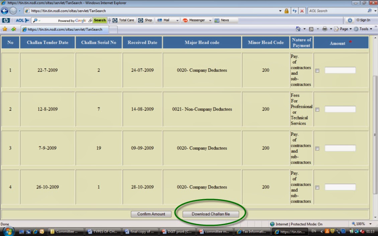Click the Stop loading red X icon
Image resolution: width=378 pixels, height=236 pixels.
[302, 11]
